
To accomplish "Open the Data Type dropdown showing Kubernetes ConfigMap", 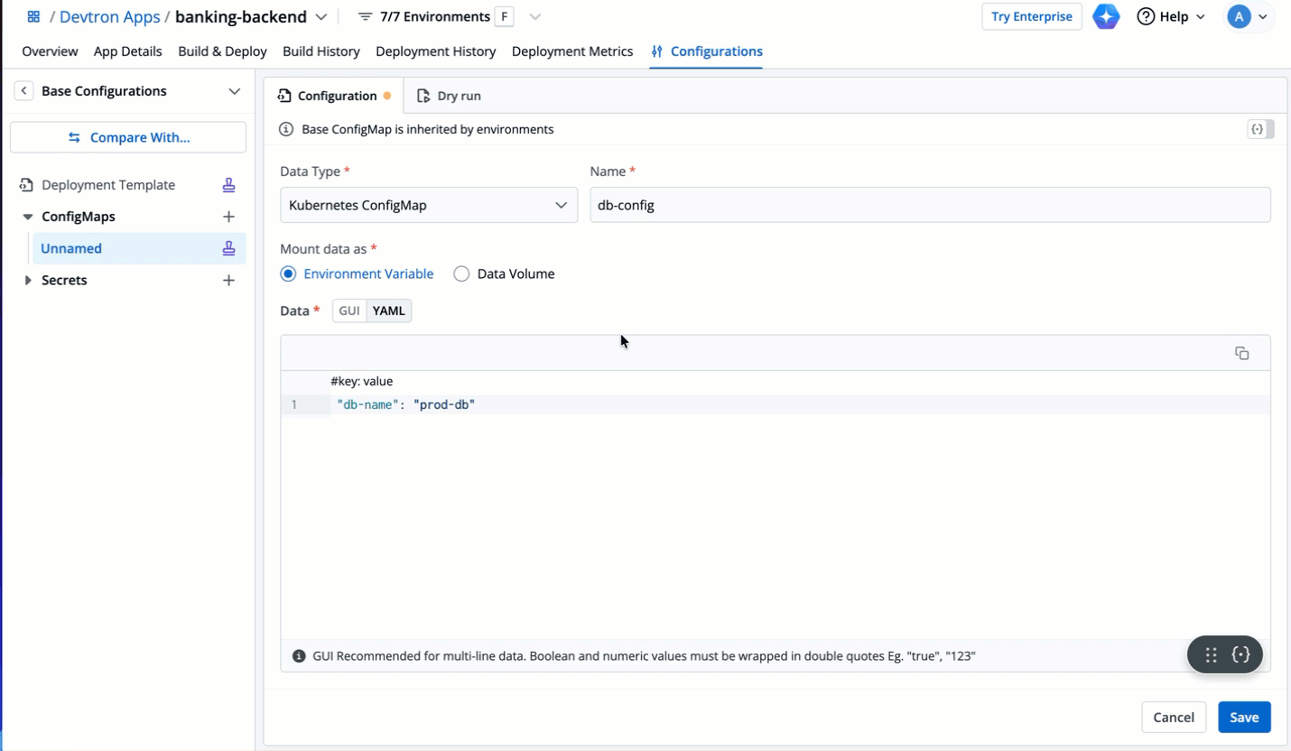I will 428,205.
